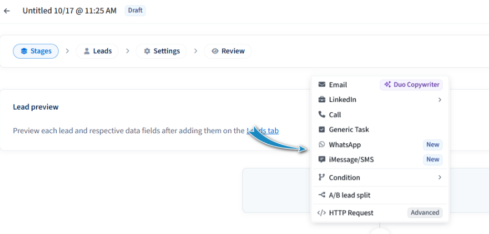Choose the WhatsApp stage option
The image size is (489, 234).
[380, 145]
